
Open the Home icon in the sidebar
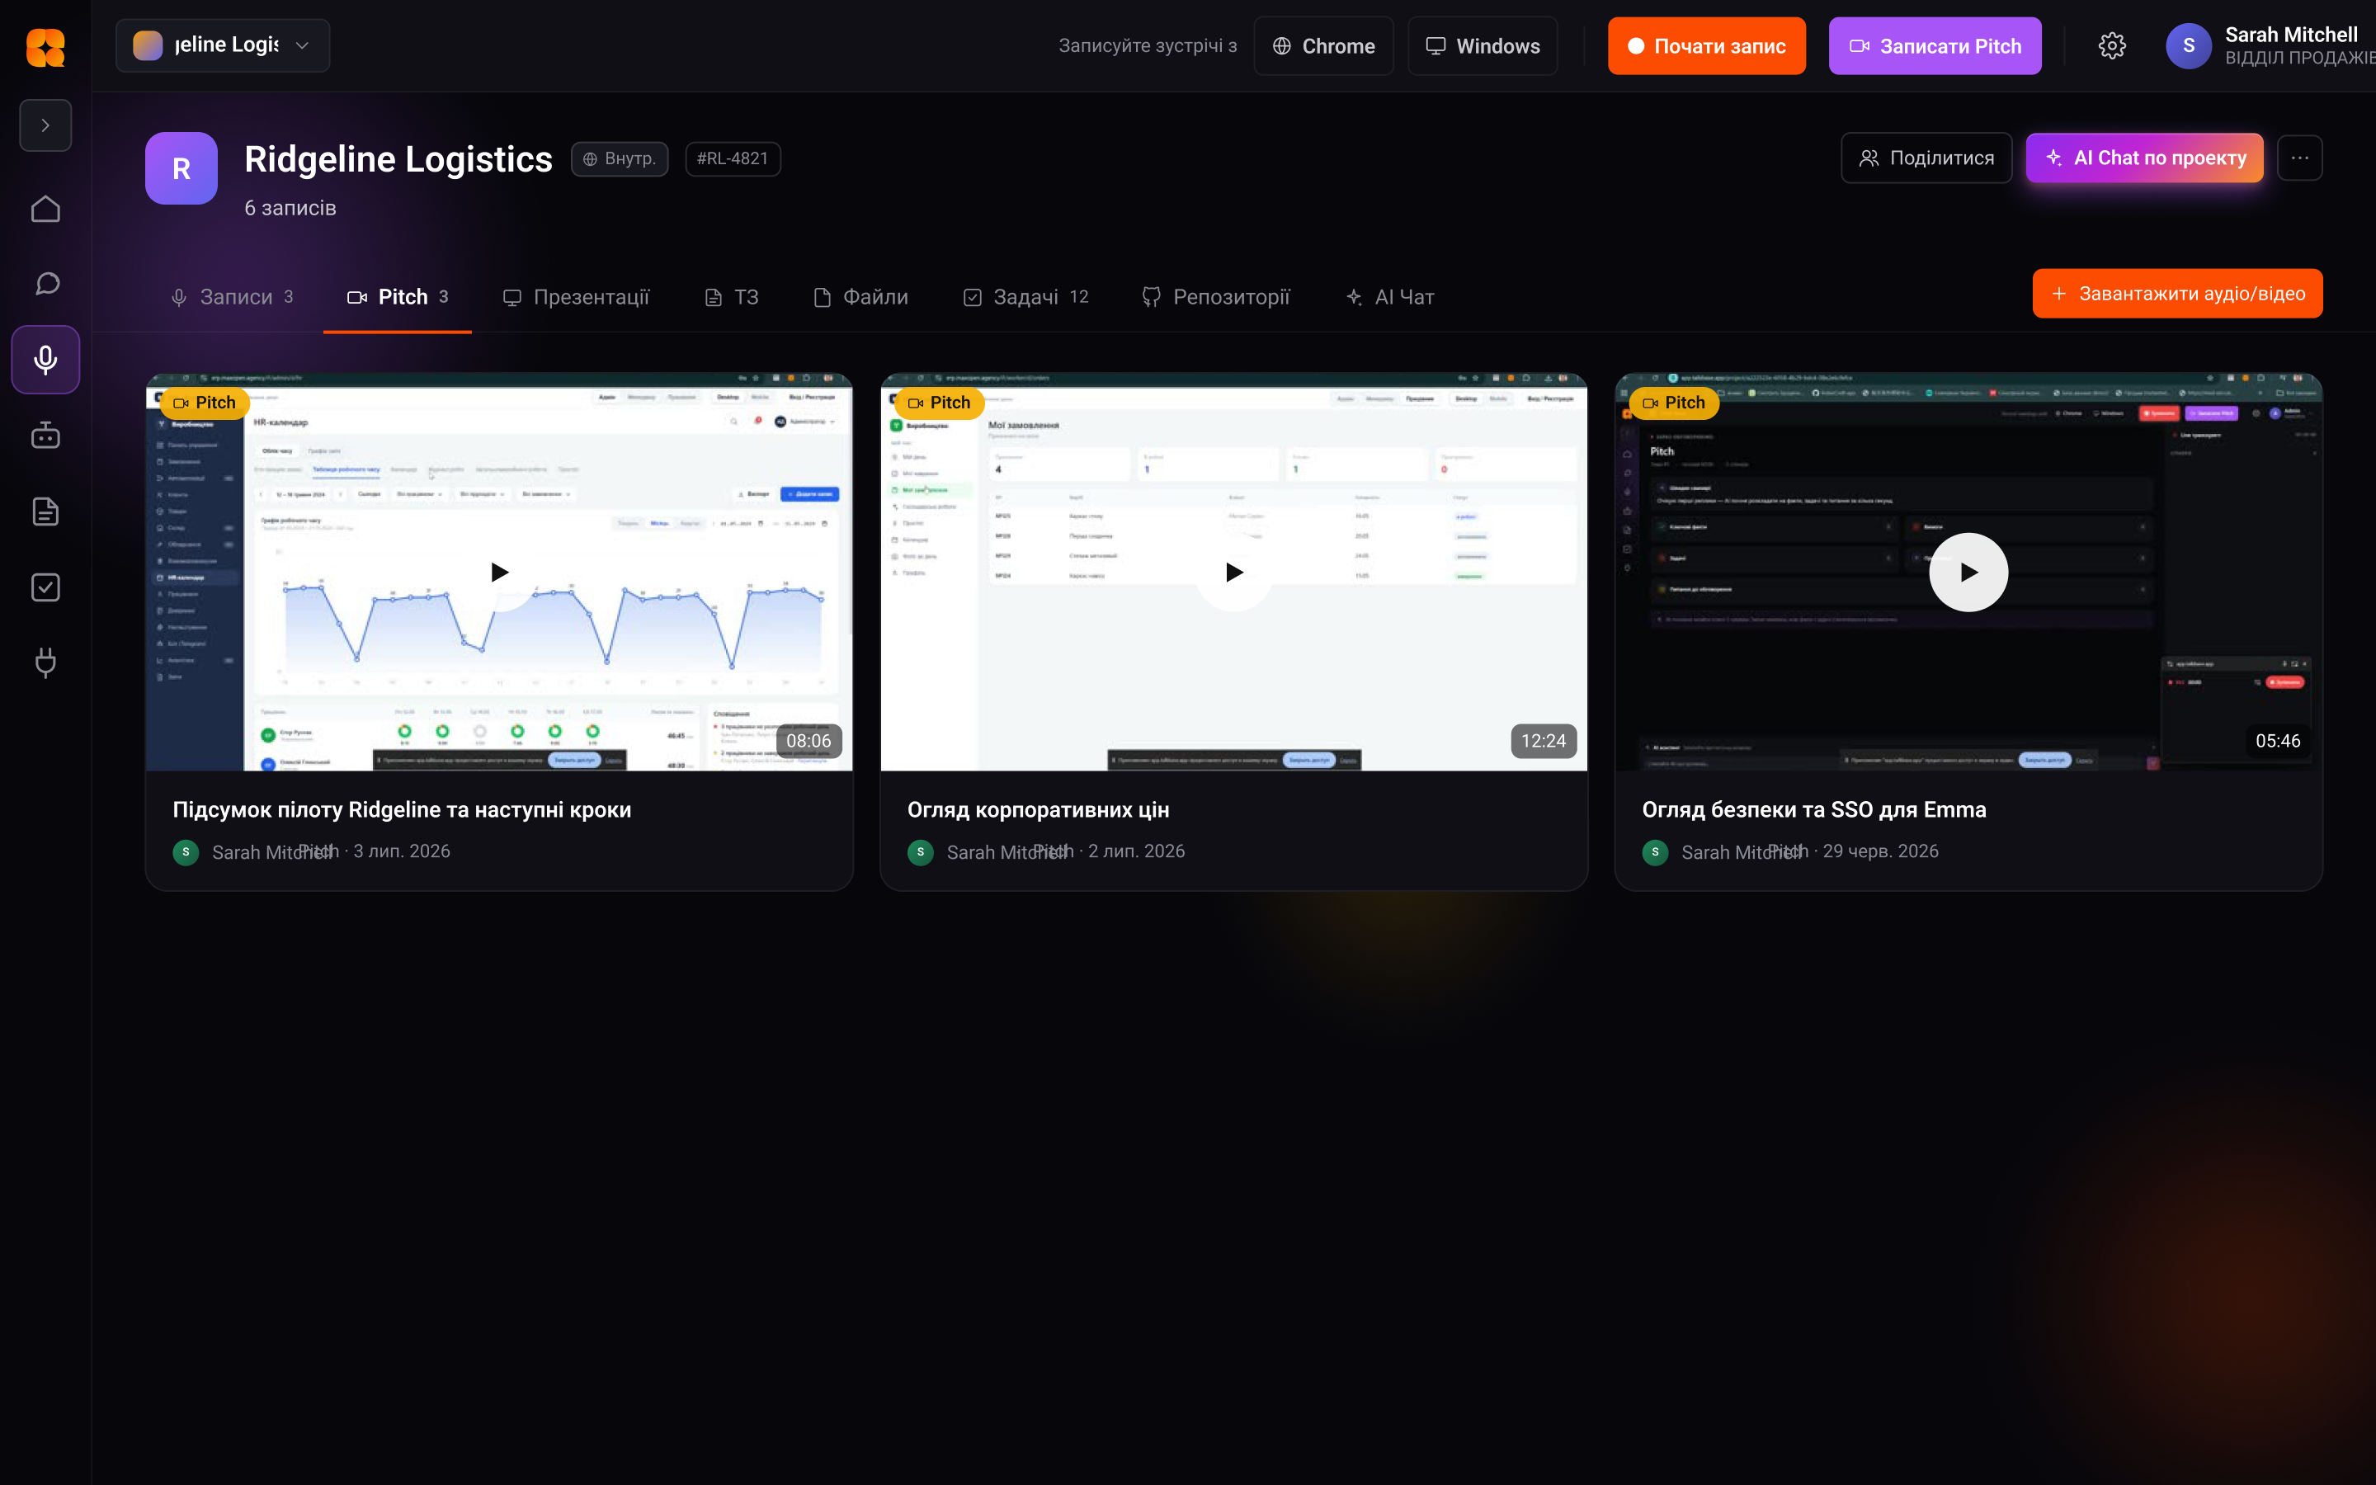(x=45, y=210)
